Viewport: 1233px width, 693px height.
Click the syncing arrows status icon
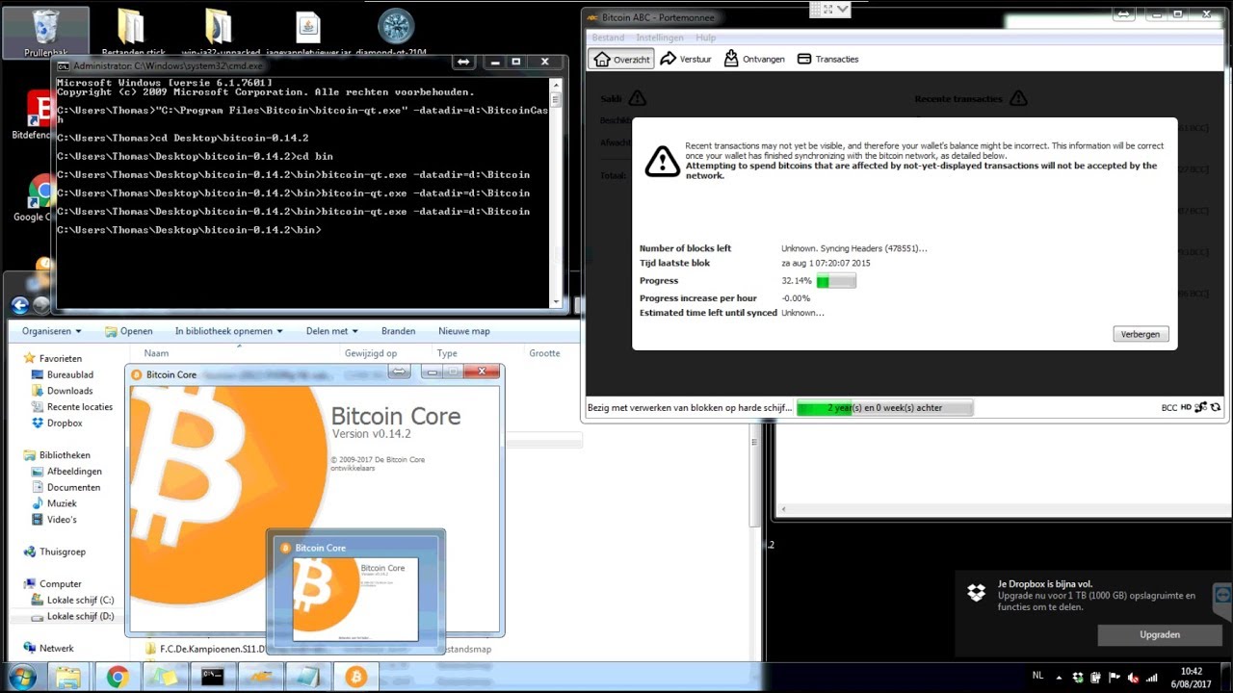[x=1216, y=408]
